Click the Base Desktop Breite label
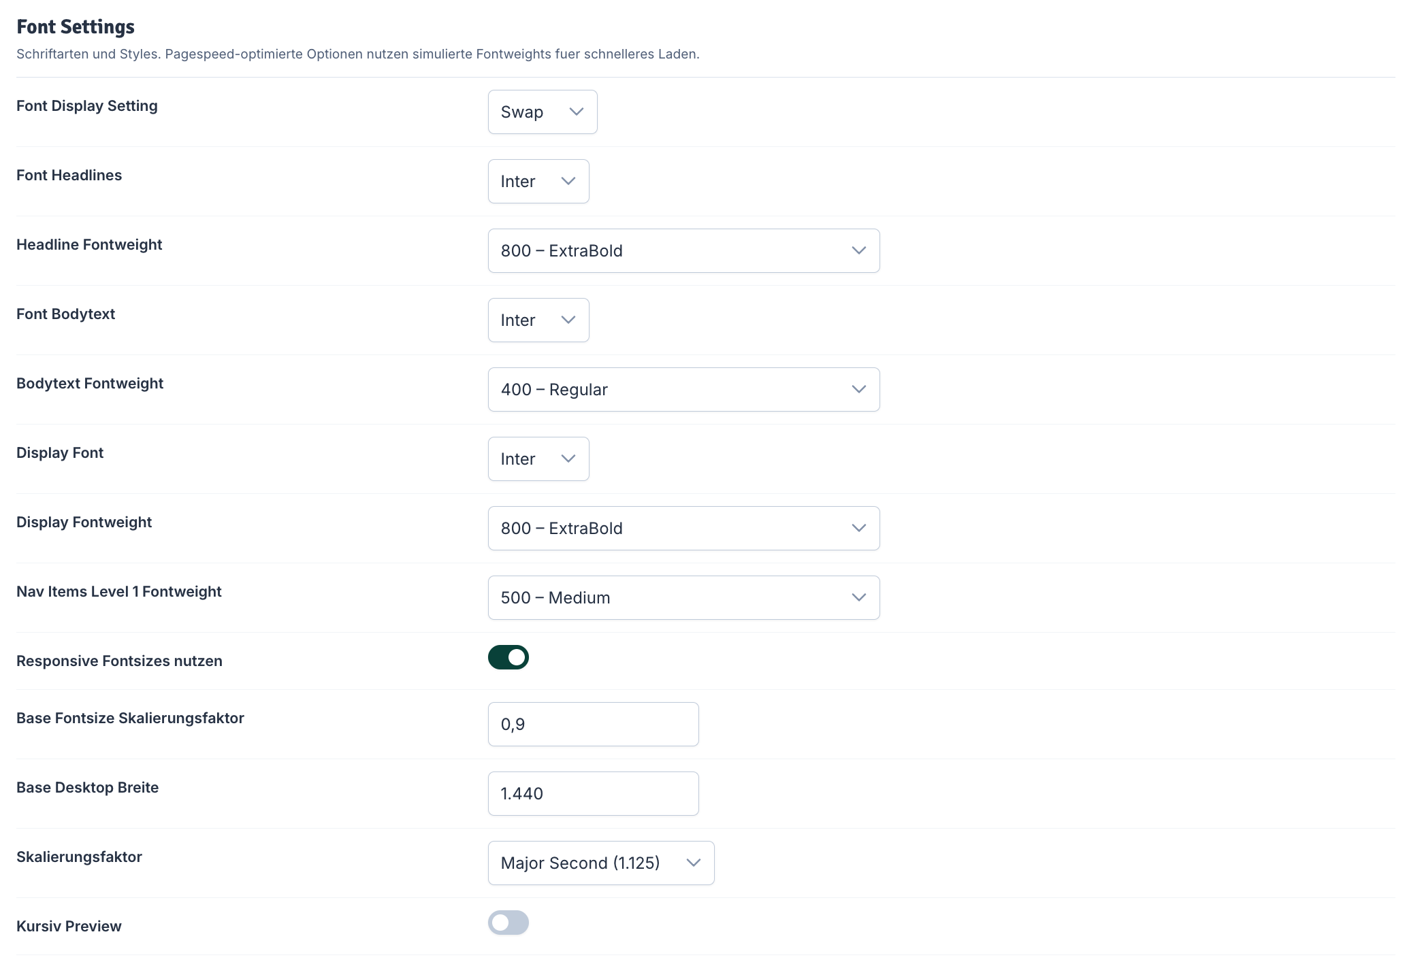Viewport: 1405px width, 979px height. coord(87,788)
